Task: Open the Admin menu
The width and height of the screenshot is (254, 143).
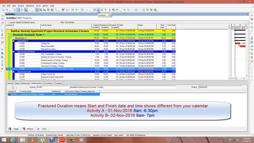Action: point(45,6)
